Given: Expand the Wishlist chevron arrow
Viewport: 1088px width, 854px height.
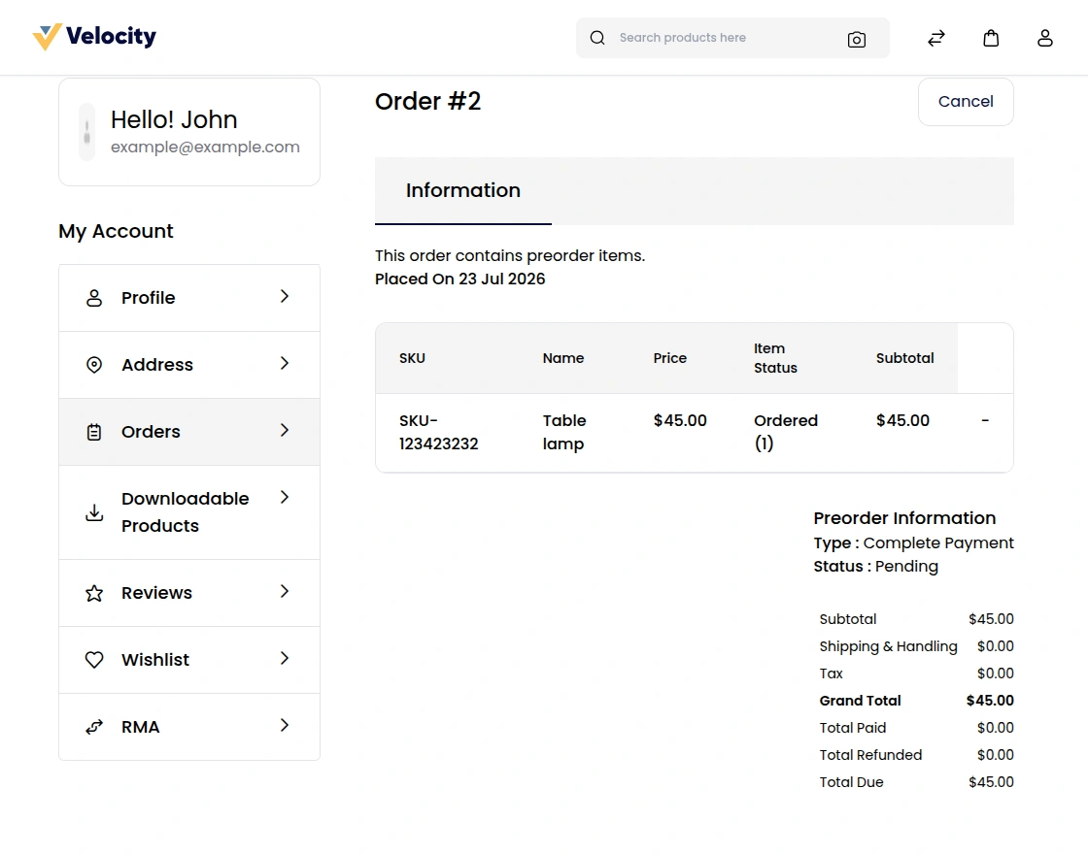Looking at the screenshot, I should click(x=285, y=659).
